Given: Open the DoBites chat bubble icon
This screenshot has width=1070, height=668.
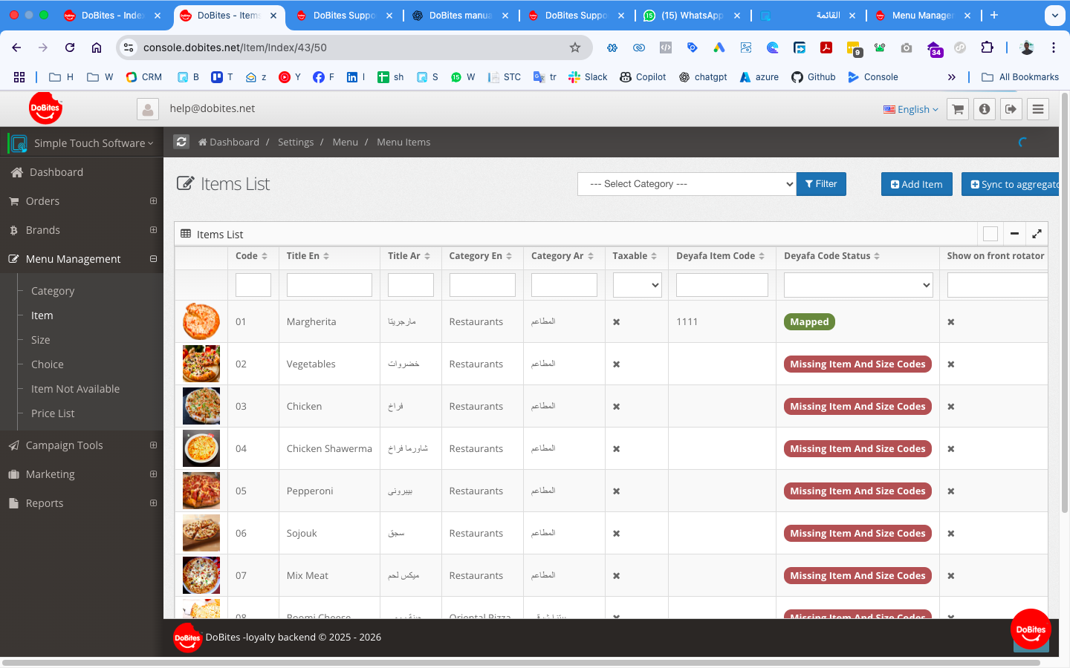Looking at the screenshot, I should coord(1031,629).
